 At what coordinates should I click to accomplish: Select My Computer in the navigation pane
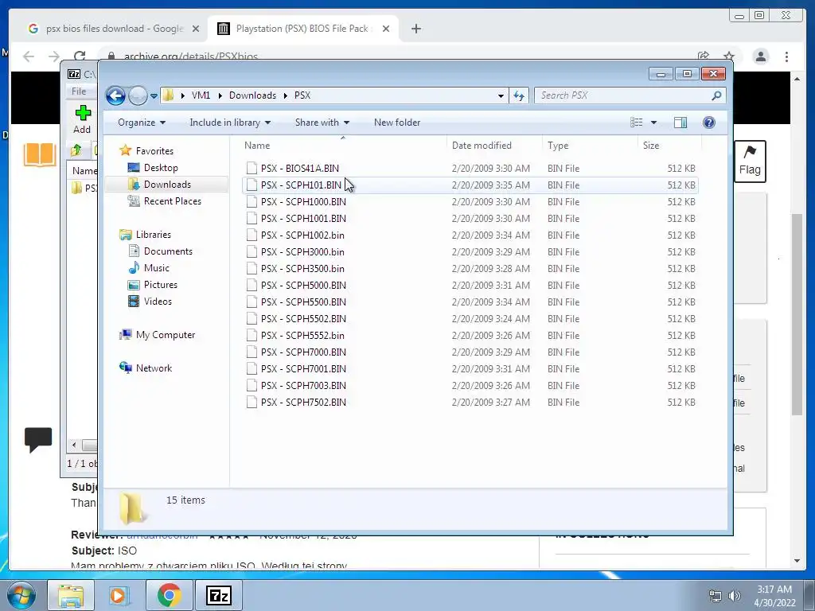[x=166, y=335]
